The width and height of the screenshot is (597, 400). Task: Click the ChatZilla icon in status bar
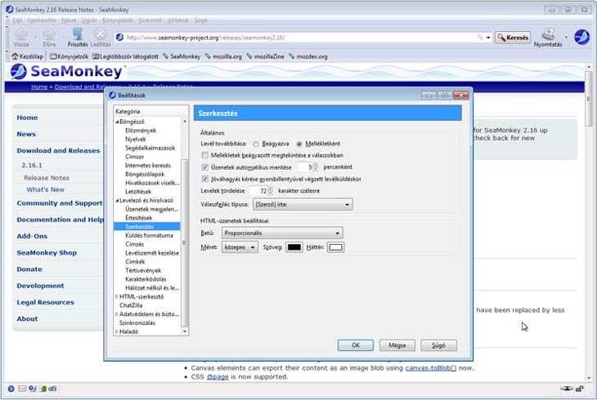coord(52,389)
